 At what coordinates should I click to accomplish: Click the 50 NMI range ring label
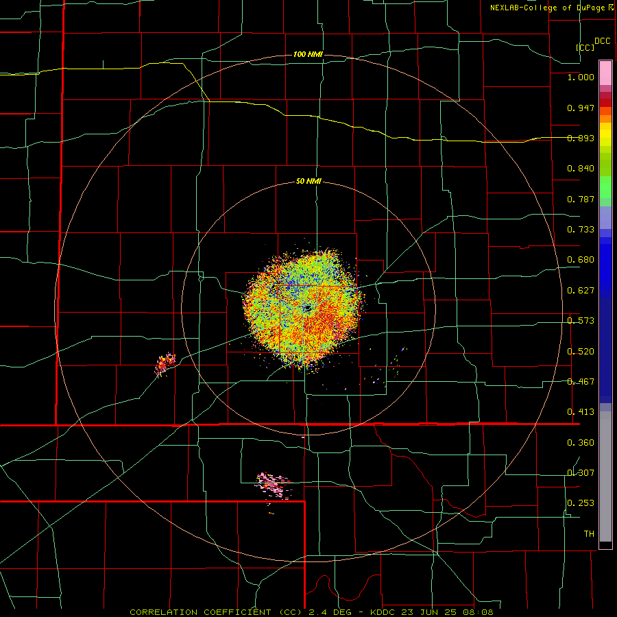(x=308, y=182)
